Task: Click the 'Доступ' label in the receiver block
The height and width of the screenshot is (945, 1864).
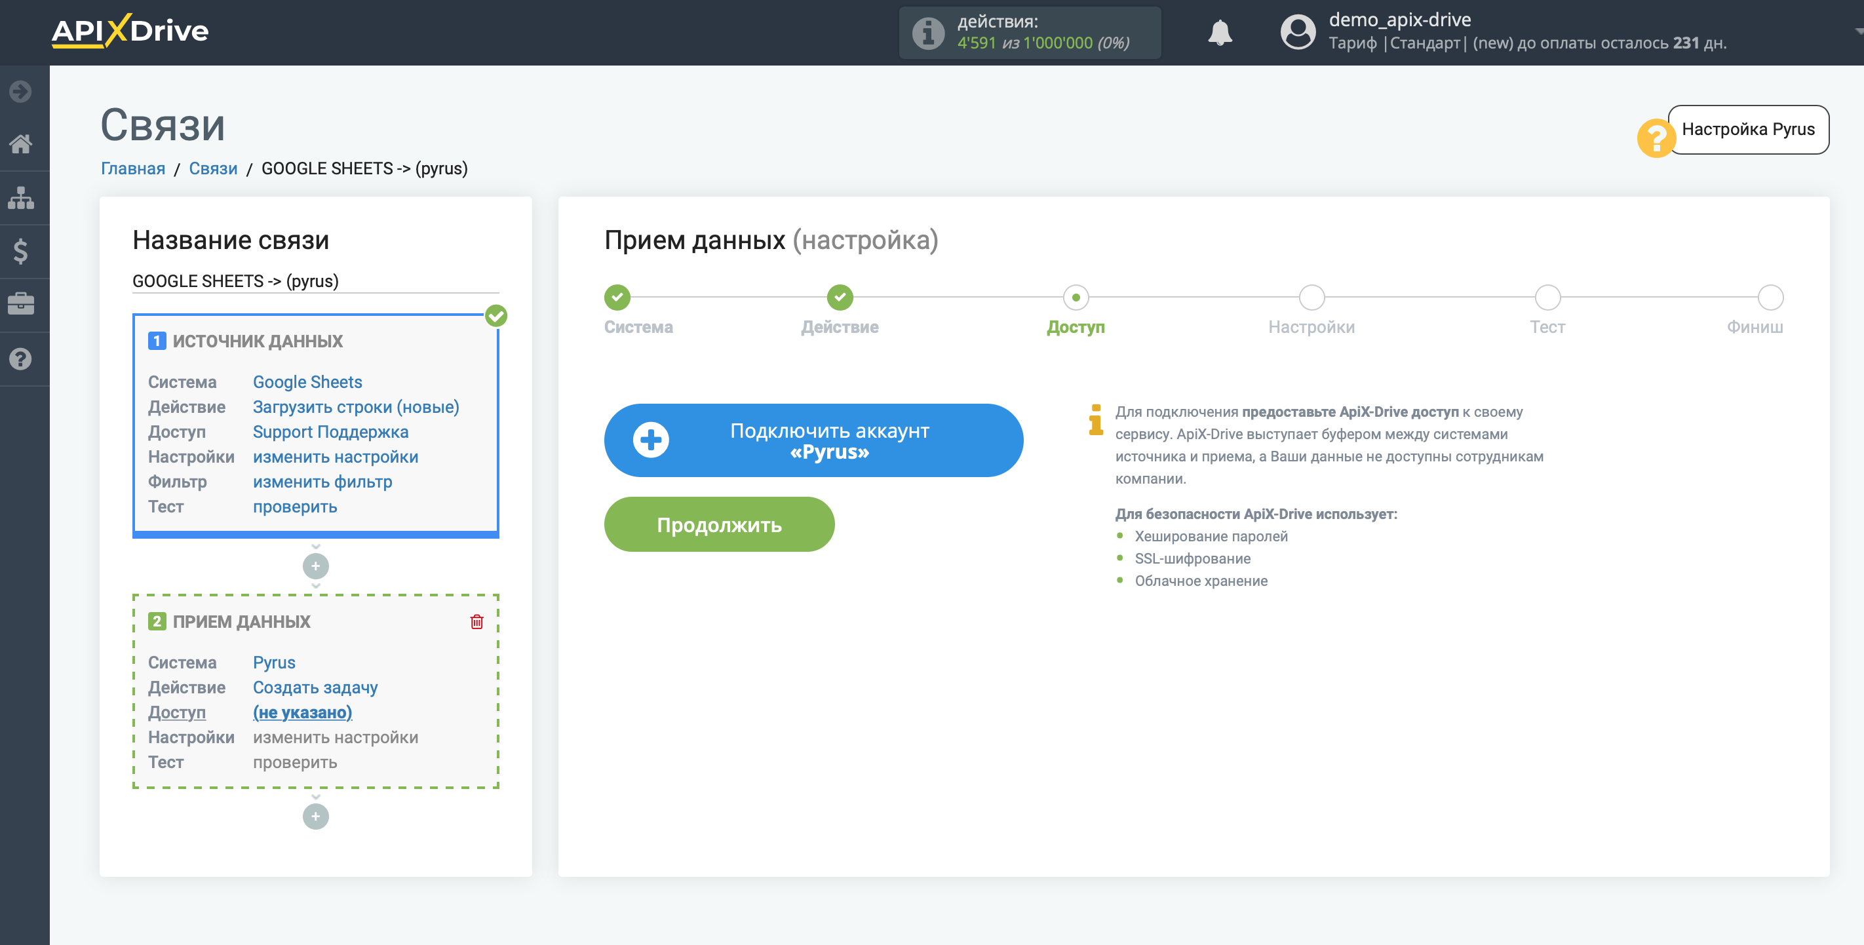Action: pyautogui.click(x=176, y=712)
